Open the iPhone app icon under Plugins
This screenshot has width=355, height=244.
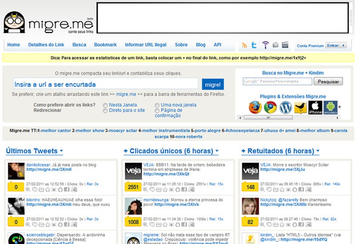(315, 108)
